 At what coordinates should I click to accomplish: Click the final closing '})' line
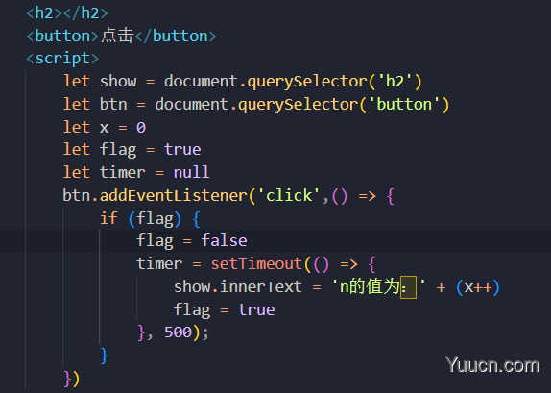(72, 379)
